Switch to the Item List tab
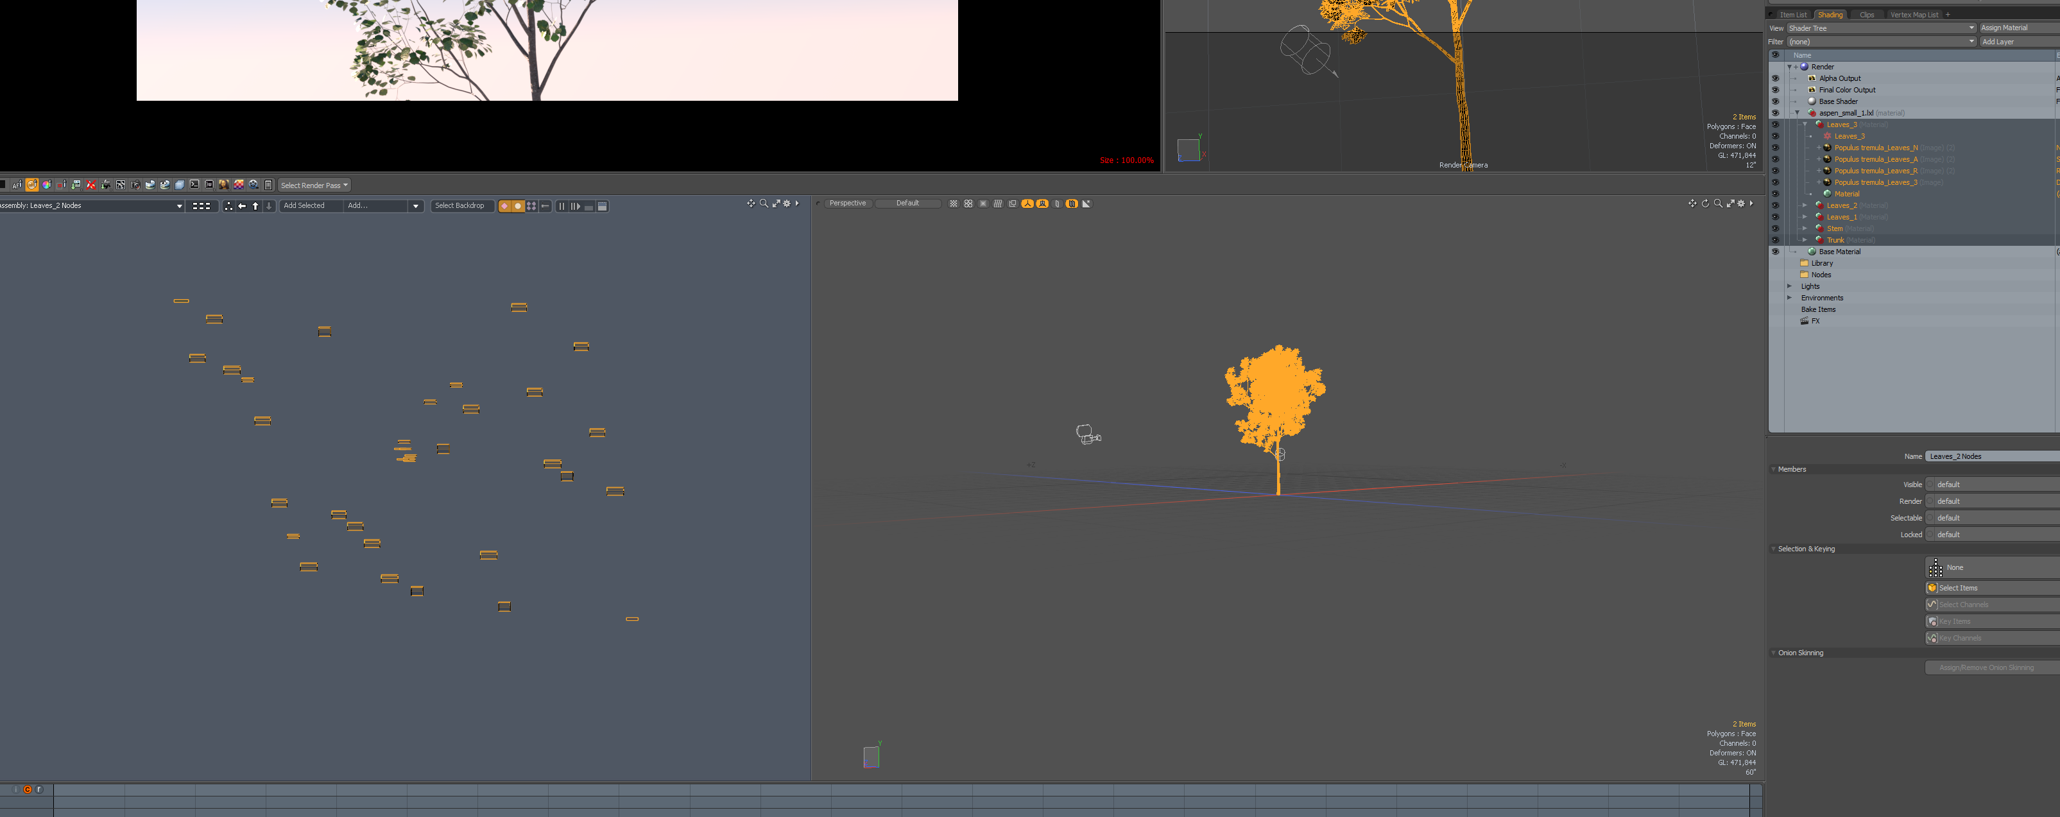The height and width of the screenshot is (817, 2060). point(1793,14)
